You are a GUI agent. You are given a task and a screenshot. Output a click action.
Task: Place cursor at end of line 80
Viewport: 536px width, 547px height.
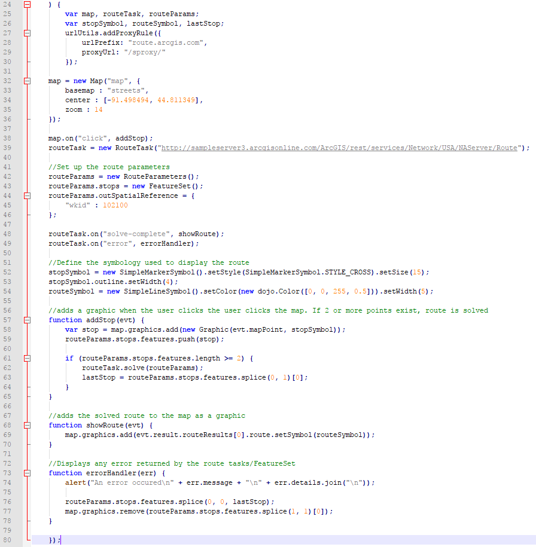coord(61,540)
